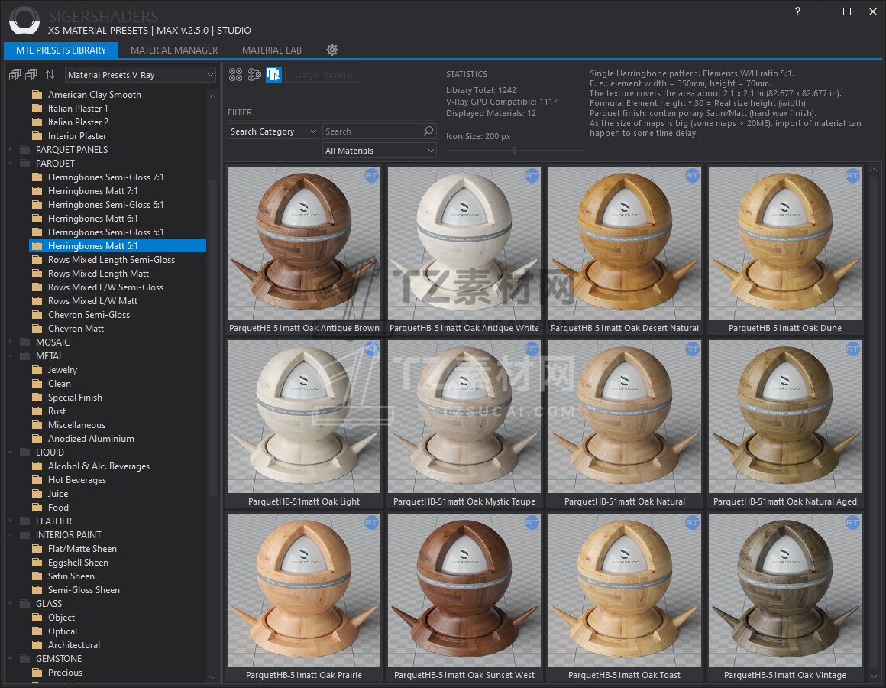This screenshot has width=886, height=688.
Task: Click the SigerShaders logo icon
Action: pyautogui.click(x=24, y=21)
